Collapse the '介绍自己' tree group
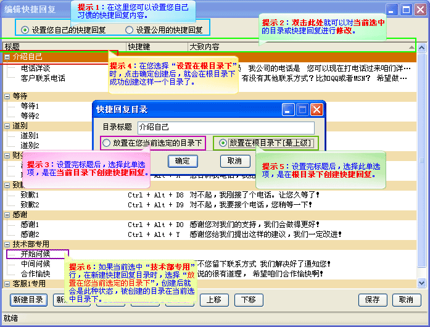This screenshot has width=430, height=327. point(7,57)
